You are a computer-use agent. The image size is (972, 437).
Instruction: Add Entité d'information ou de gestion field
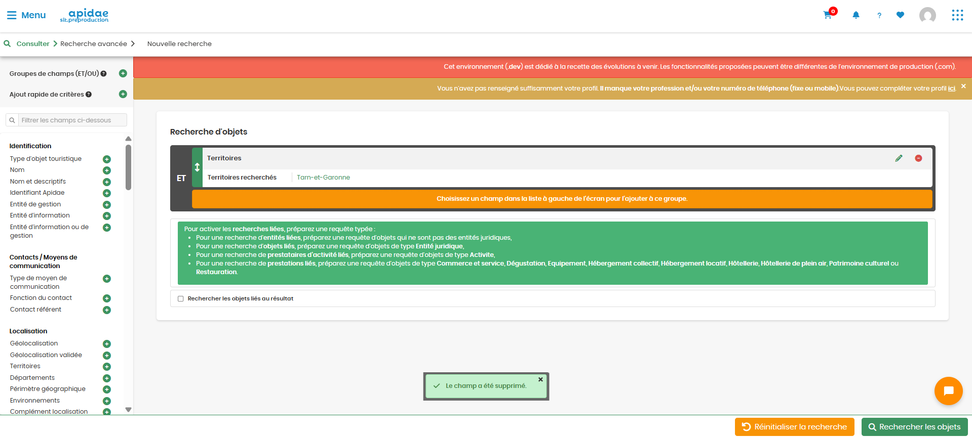(x=107, y=228)
